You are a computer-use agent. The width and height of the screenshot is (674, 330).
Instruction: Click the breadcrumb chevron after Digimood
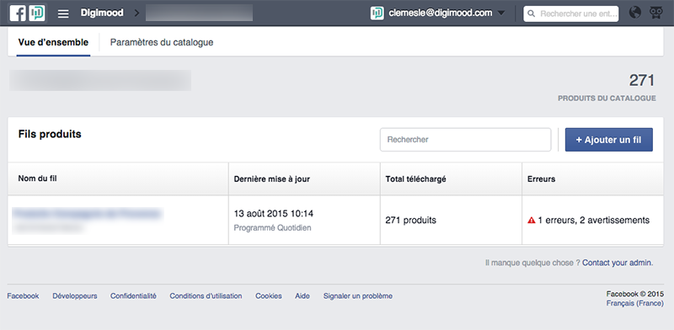[136, 13]
